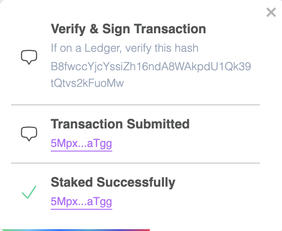Click the Verify & Sign Transaction heading
This screenshot has height=231, width=282.
129,29
